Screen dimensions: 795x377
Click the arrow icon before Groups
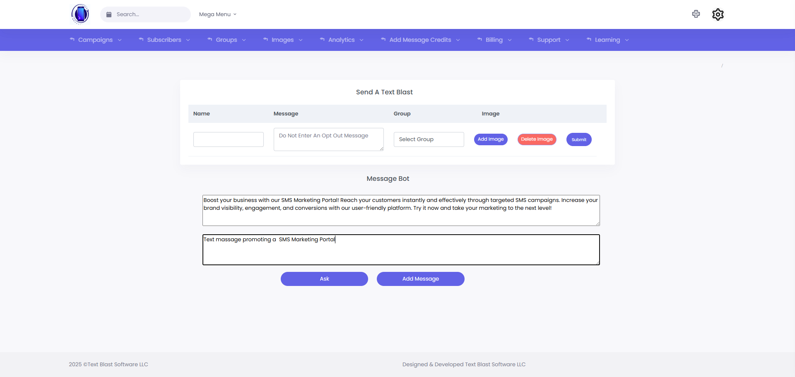click(x=210, y=40)
